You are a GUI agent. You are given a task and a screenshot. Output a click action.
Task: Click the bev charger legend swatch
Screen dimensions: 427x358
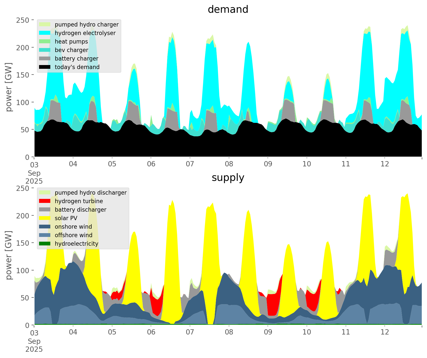click(x=45, y=50)
